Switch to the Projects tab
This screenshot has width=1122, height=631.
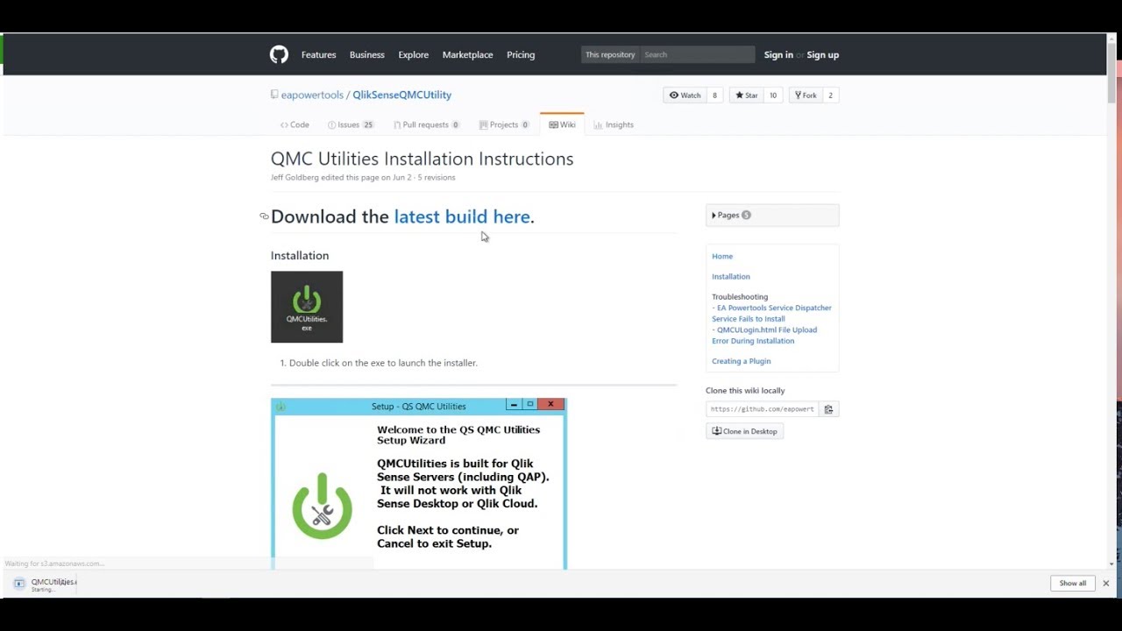tap(503, 124)
